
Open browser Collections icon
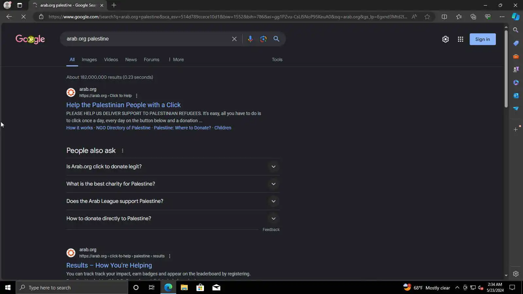pyautogui.click(x=473, y=17)
